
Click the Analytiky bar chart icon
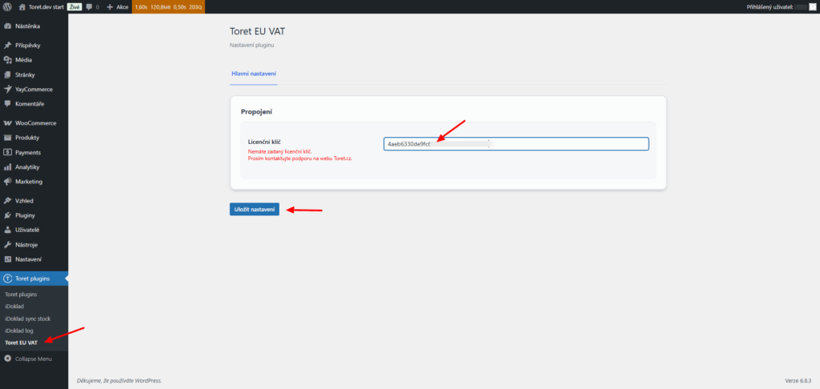pyautogui.click(x=7, y=167)
